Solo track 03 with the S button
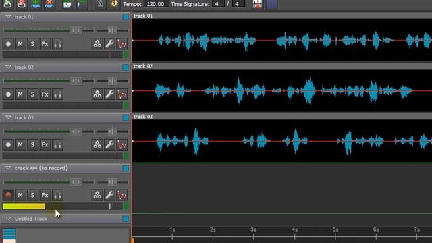Image resolution: width=432 pixels, height=243 pixels. 33,145
